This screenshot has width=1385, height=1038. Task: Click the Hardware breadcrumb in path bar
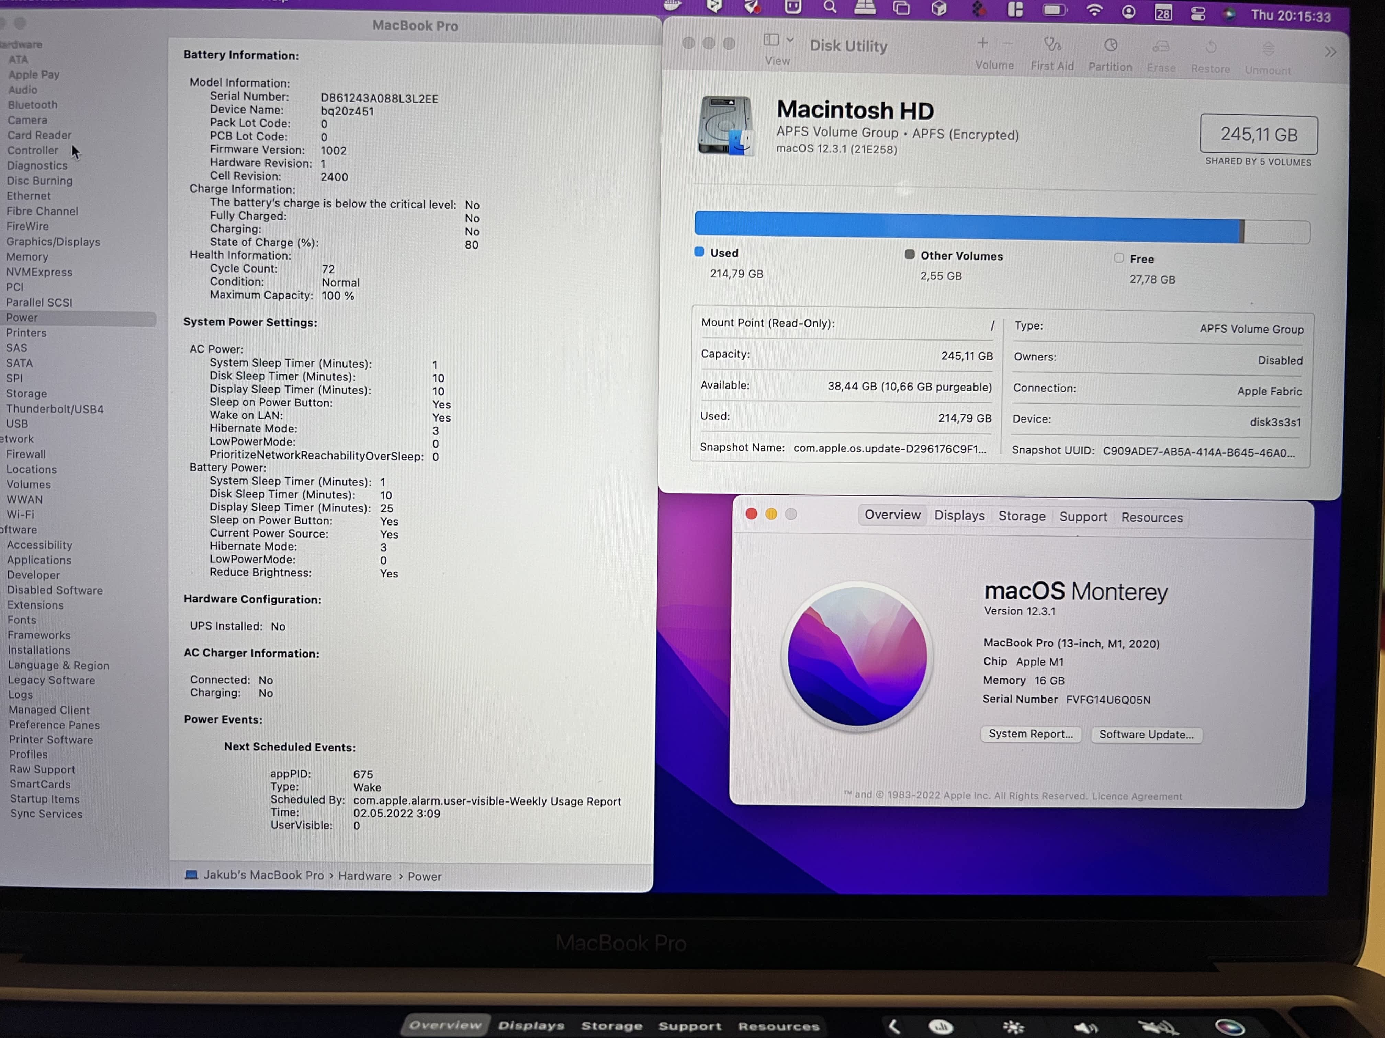364,876
